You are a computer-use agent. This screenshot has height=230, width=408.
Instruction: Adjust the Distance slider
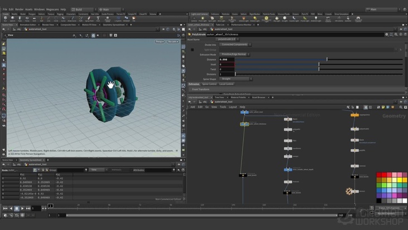point(319,60)
